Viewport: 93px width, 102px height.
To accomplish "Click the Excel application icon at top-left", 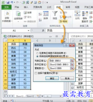I will pos(3,2).
